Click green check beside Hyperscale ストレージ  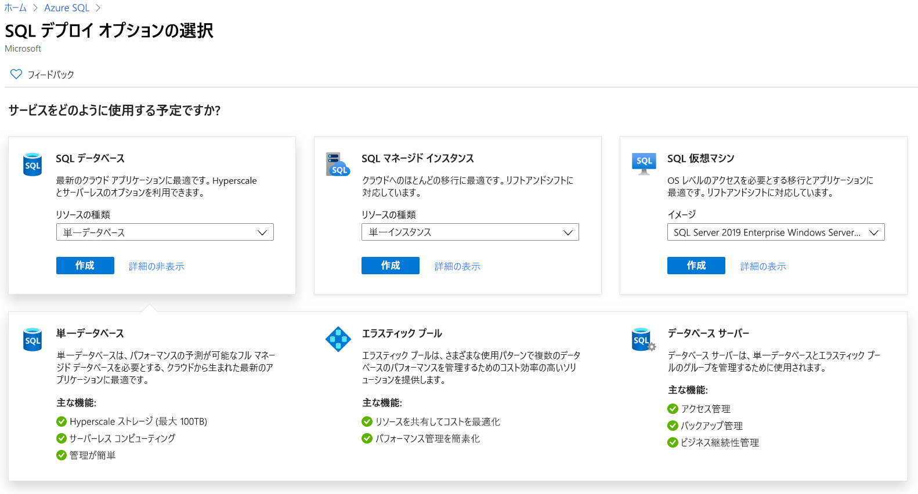click(62, 422)
